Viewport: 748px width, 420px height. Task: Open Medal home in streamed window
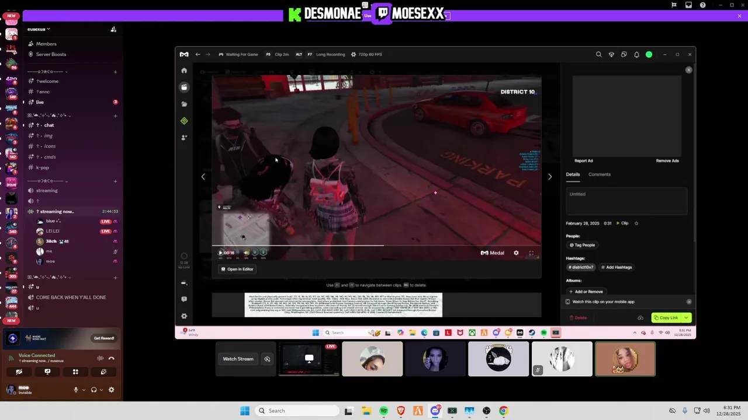(x=184, y=71)
